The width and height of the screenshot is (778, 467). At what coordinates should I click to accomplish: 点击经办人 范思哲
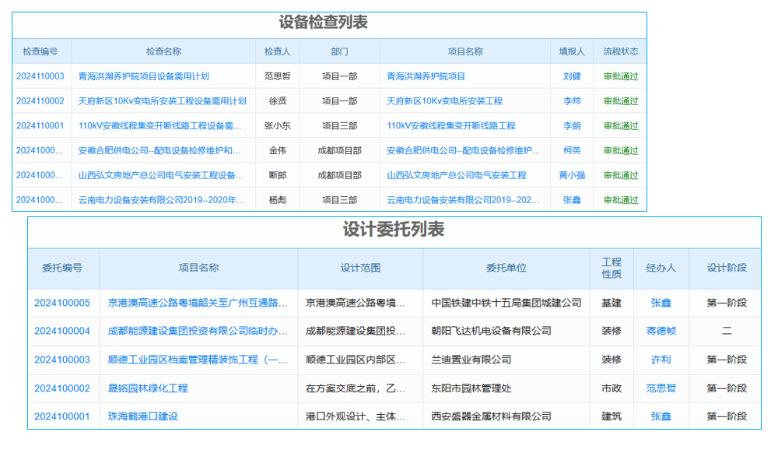point(660,388)
